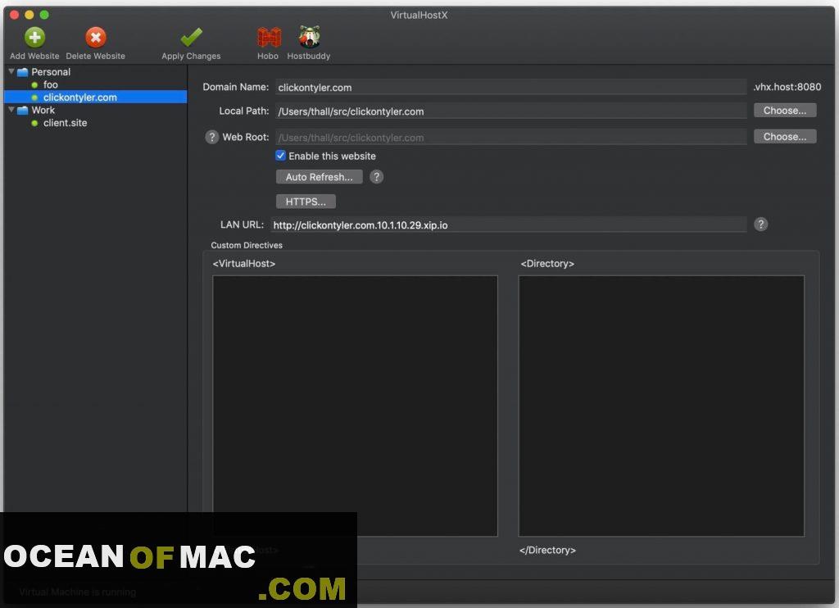Viewport: 839px width, 608px height.
Task: Click the Personal folder icon
Action: point(22,72)
